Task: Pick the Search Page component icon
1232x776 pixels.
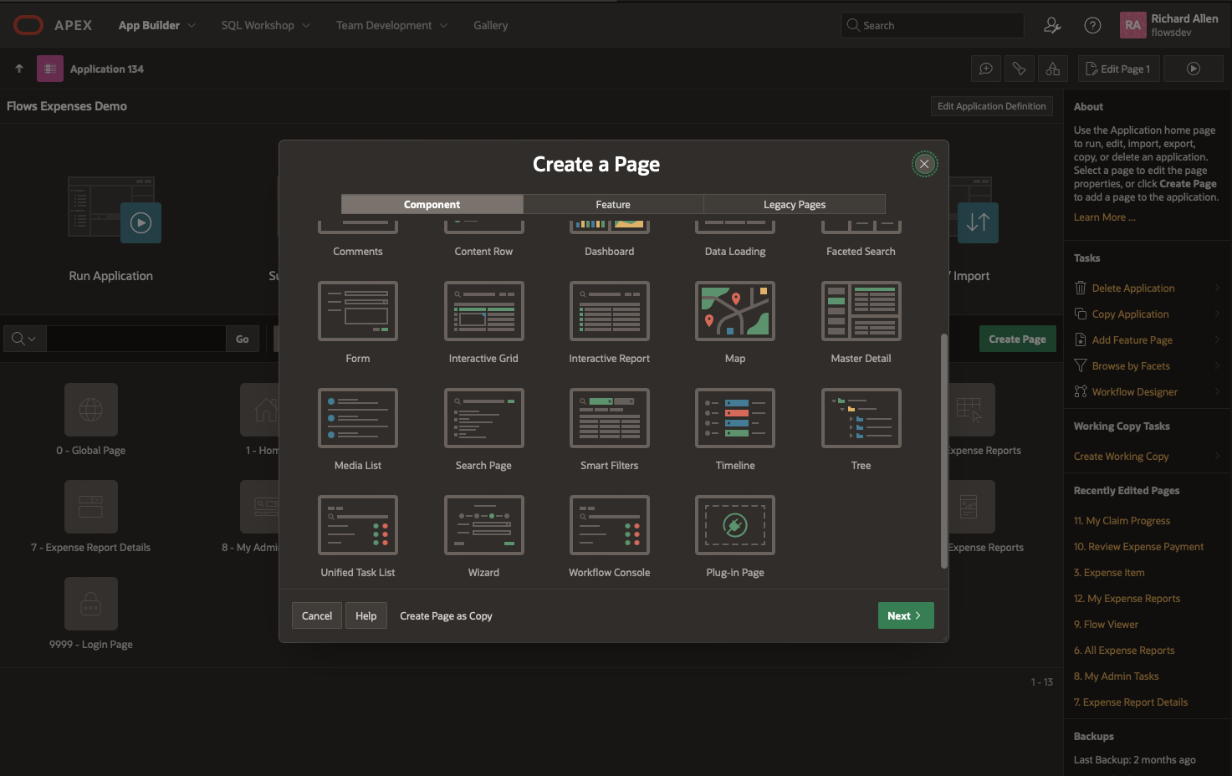Action: [483, 418]
